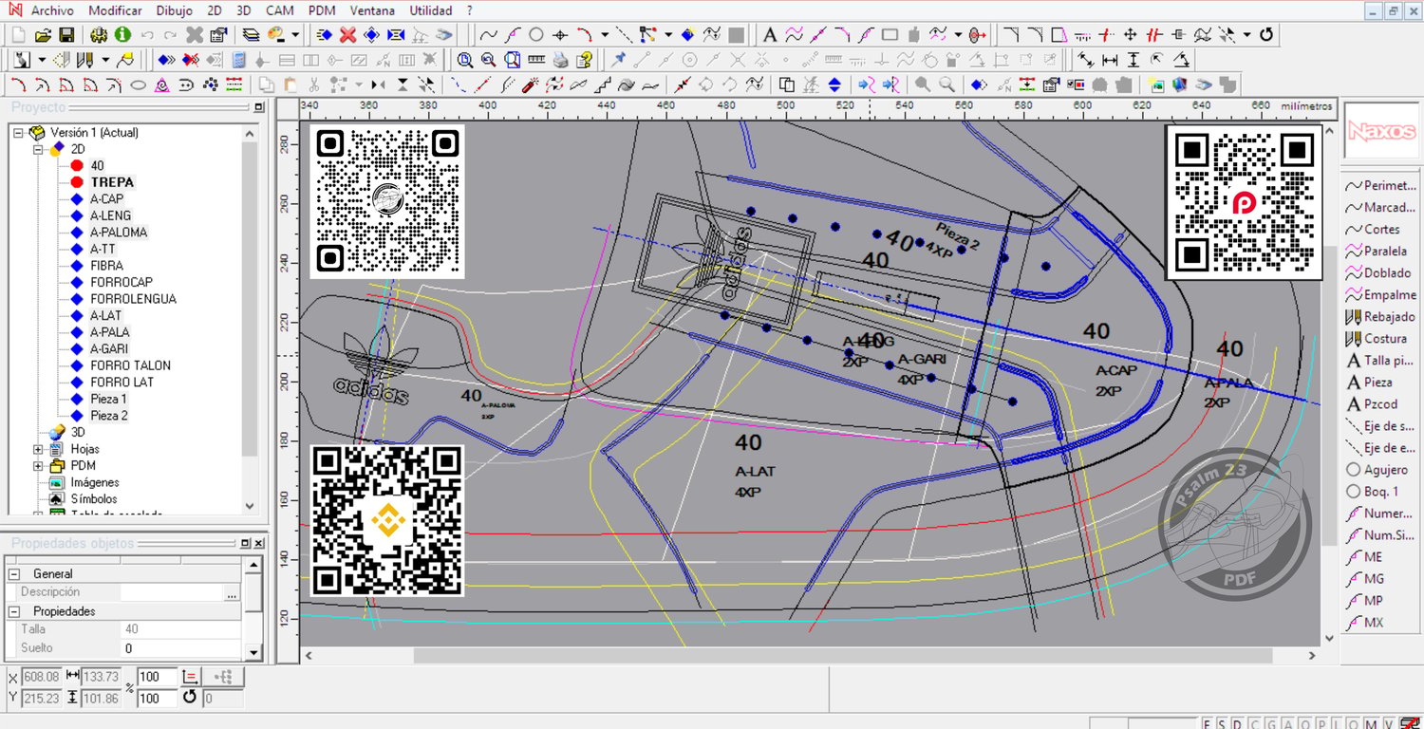The image size is (1424, 729).
Task: Click the X scale percentage input field
Action: click(x=158, y=678)
